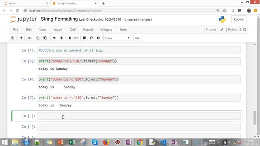Cut selected cells with scissors icon
260x146 pixels.
[x=30, y=38]
